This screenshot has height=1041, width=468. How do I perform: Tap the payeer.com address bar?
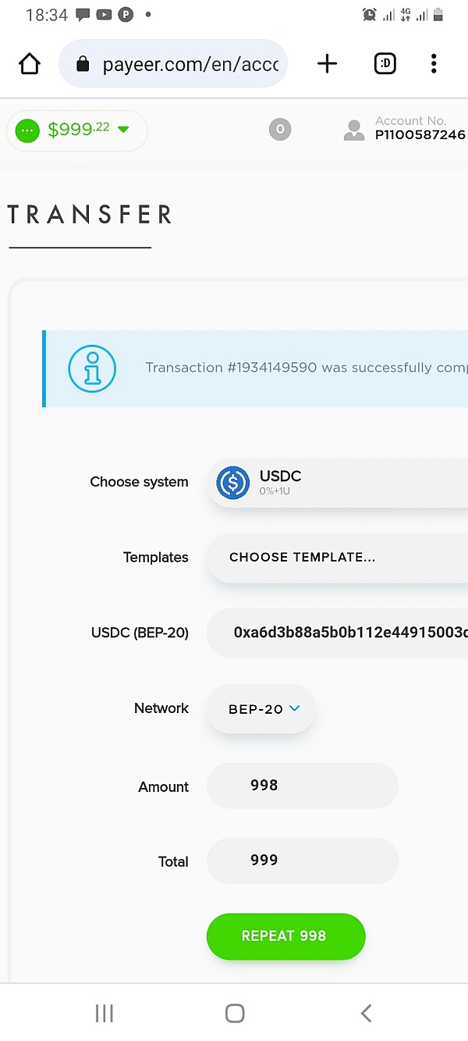(173, 64)
